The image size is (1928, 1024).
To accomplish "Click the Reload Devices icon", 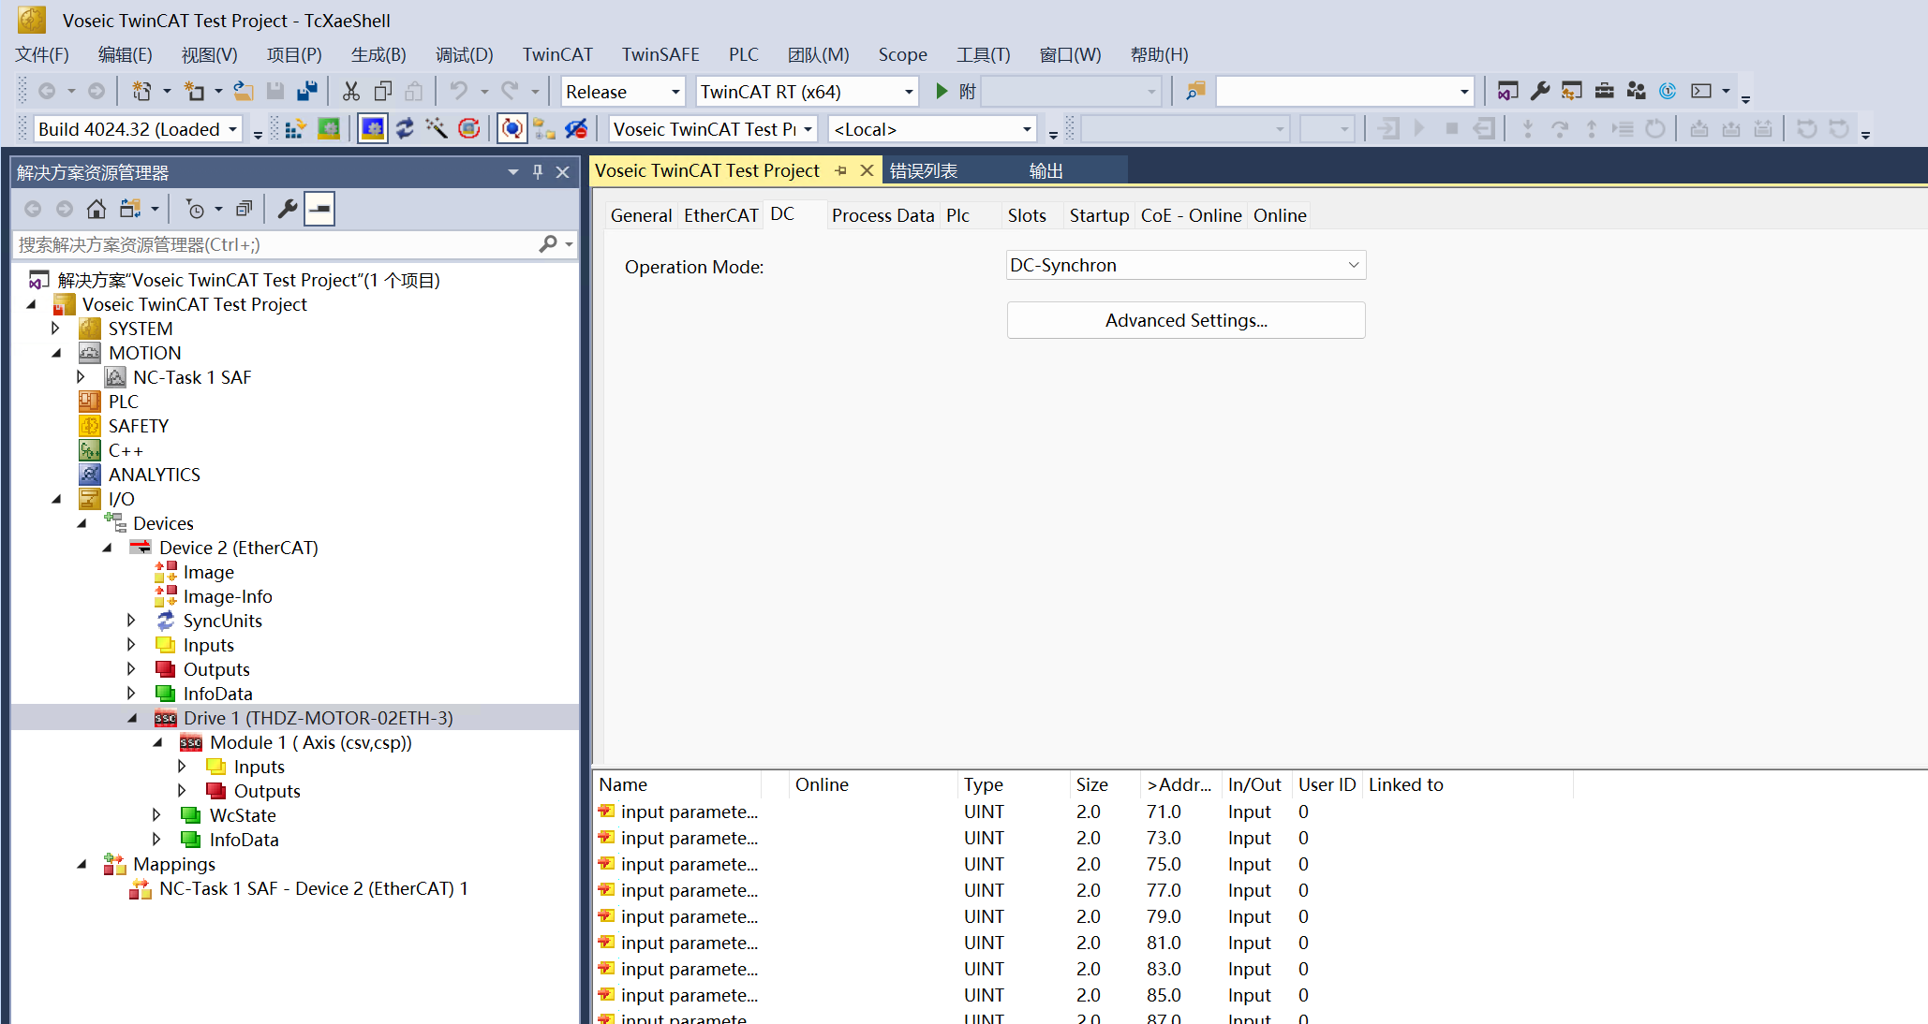I will [405, 129].
